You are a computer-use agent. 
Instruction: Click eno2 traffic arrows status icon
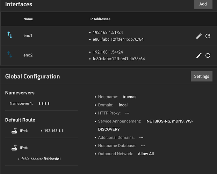tap(10, 54)
